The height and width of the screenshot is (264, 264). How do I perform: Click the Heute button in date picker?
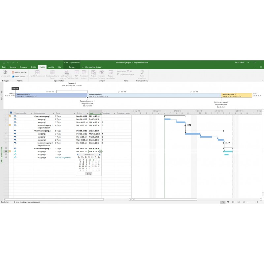pyautogui.click(x=88, y=174)
